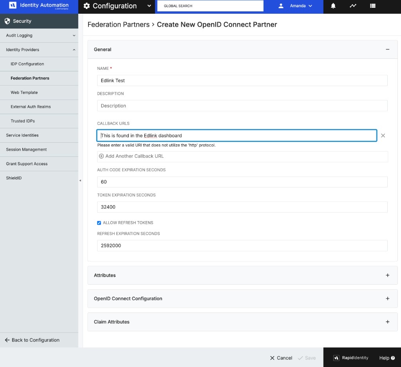Open ShieldID
401x367 pixels.
tap(39, 178)
